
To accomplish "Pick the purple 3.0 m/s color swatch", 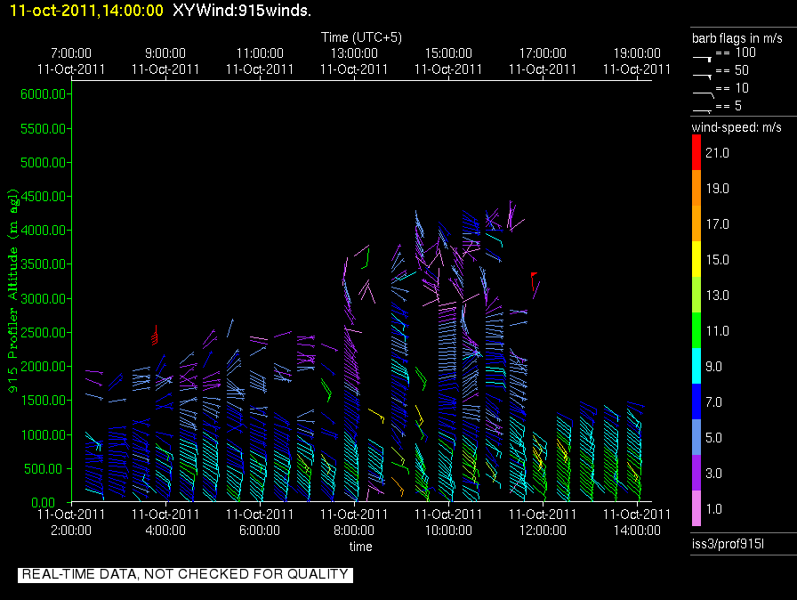I will (x=696, y=473).
